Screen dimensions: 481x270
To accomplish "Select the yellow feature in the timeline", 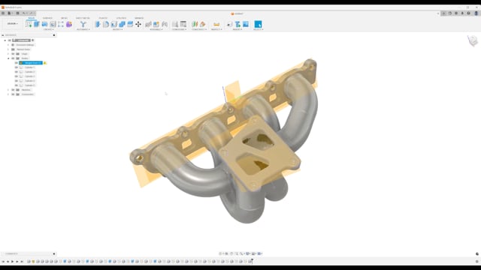I will point(33,262).
